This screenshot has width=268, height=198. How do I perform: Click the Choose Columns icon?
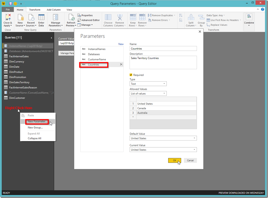[108, 17]
